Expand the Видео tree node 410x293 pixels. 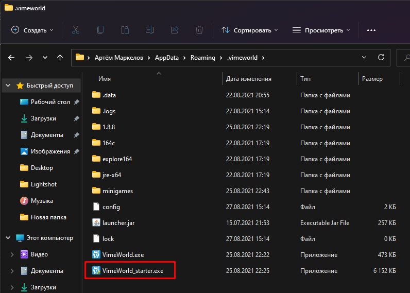point(12,254)
